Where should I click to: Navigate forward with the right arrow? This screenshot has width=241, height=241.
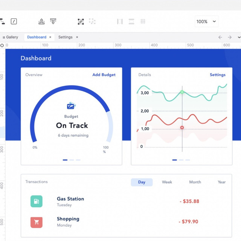click(x=230, y=37)
